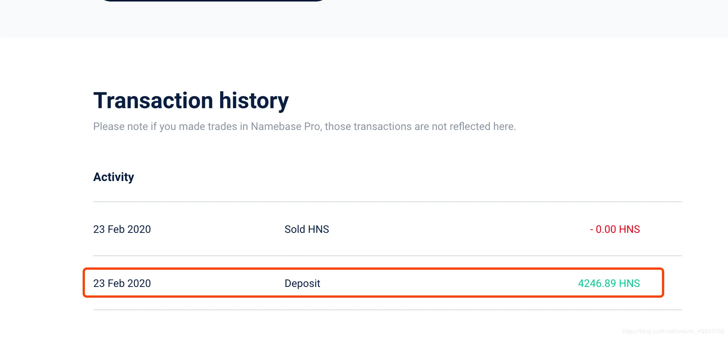The width and height of the screenshot is (728, 338).
Task: Click the divider between Sold HNS and Deposit
Action: tap(388, 256)
